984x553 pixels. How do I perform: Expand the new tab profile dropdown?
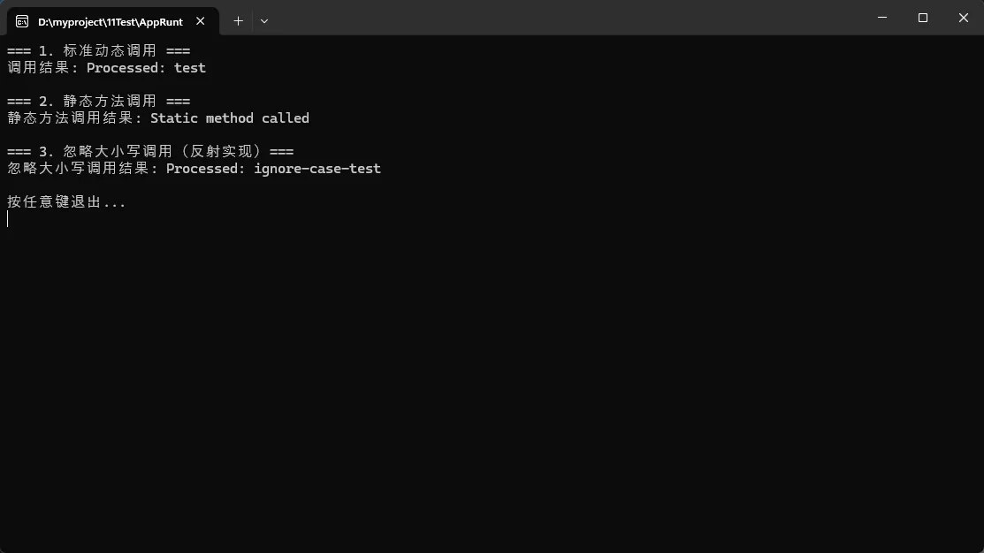coord(264,20)
